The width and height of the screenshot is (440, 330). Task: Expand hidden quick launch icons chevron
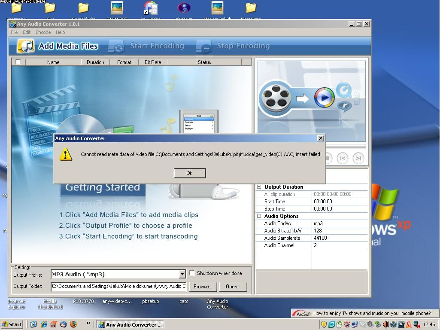point(88,323)
